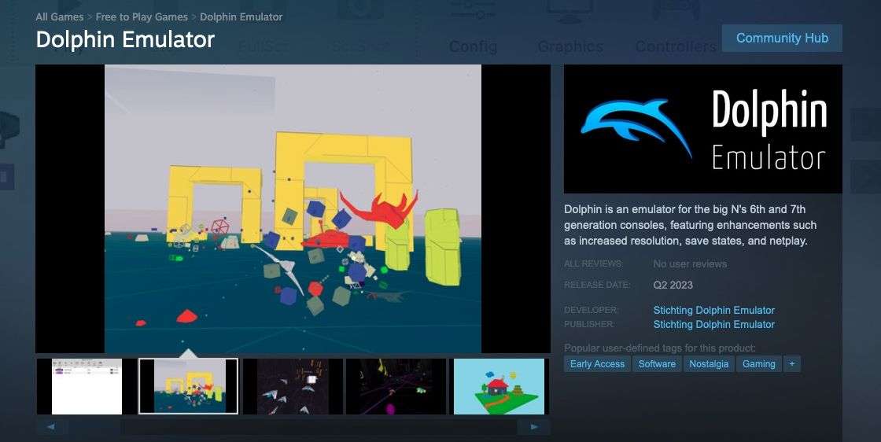Click the 'Popular user-defined tags' text
Screen dimensions: 881x442
click(x=660, y=348)
